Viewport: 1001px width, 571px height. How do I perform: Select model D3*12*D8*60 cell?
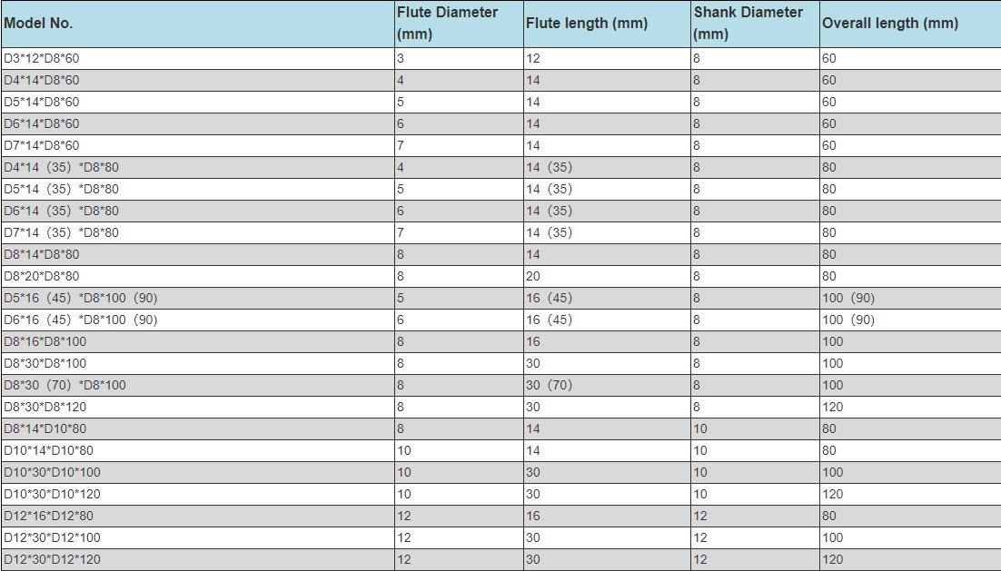(x=198, y=59)
